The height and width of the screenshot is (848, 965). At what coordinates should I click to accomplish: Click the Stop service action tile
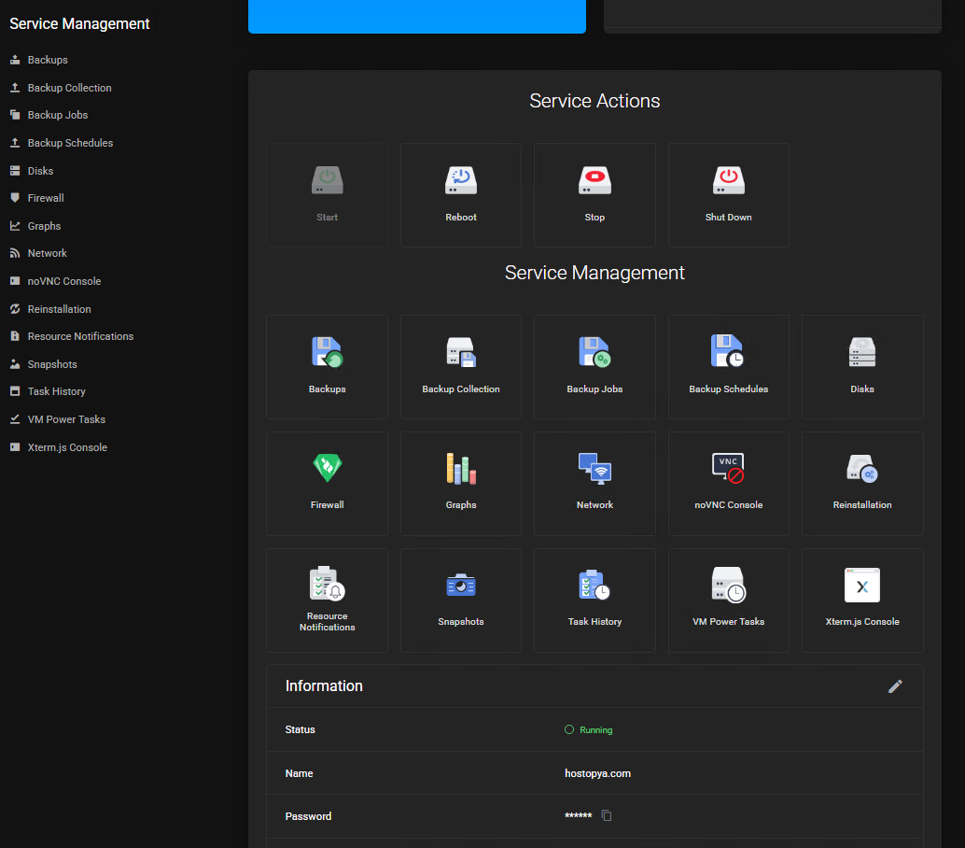click(x=594, y=195)
